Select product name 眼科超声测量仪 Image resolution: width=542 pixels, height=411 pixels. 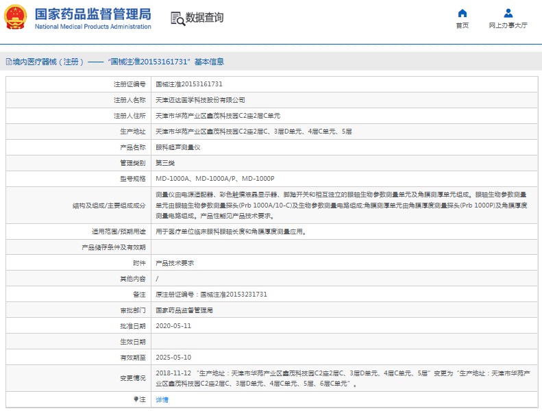click(178, 147)
